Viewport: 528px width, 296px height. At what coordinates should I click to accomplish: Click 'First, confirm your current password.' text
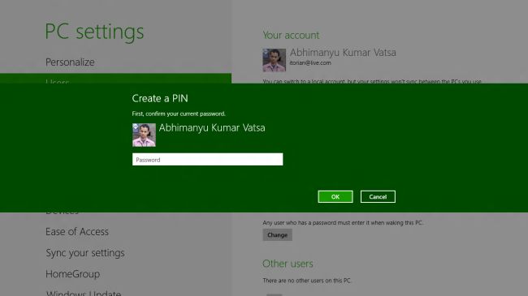click(179, 114)
